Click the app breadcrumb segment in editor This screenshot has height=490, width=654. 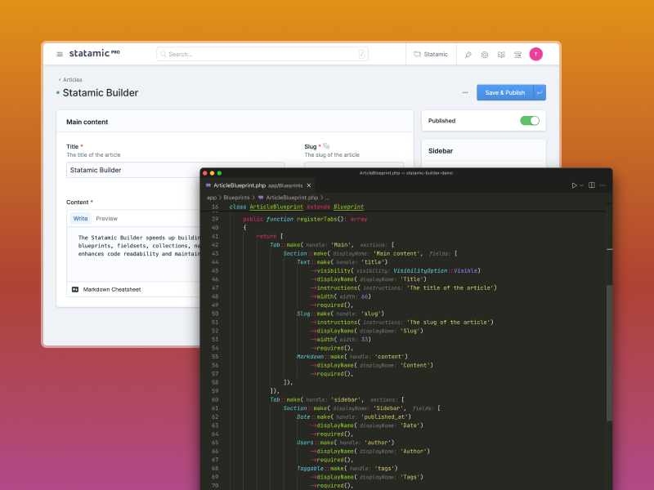[212, 198]
